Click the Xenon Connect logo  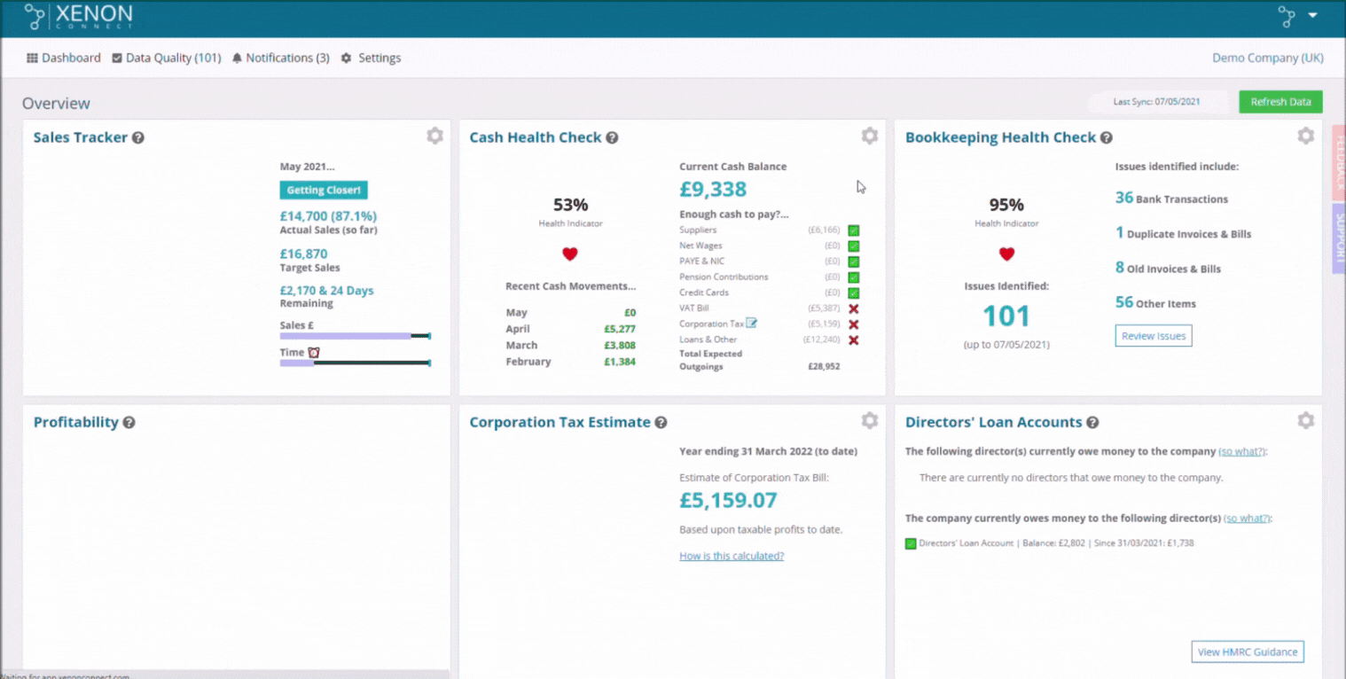[79, 16]
